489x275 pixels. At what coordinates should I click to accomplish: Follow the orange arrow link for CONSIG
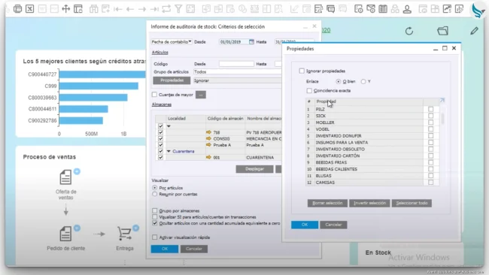(208, 138)
